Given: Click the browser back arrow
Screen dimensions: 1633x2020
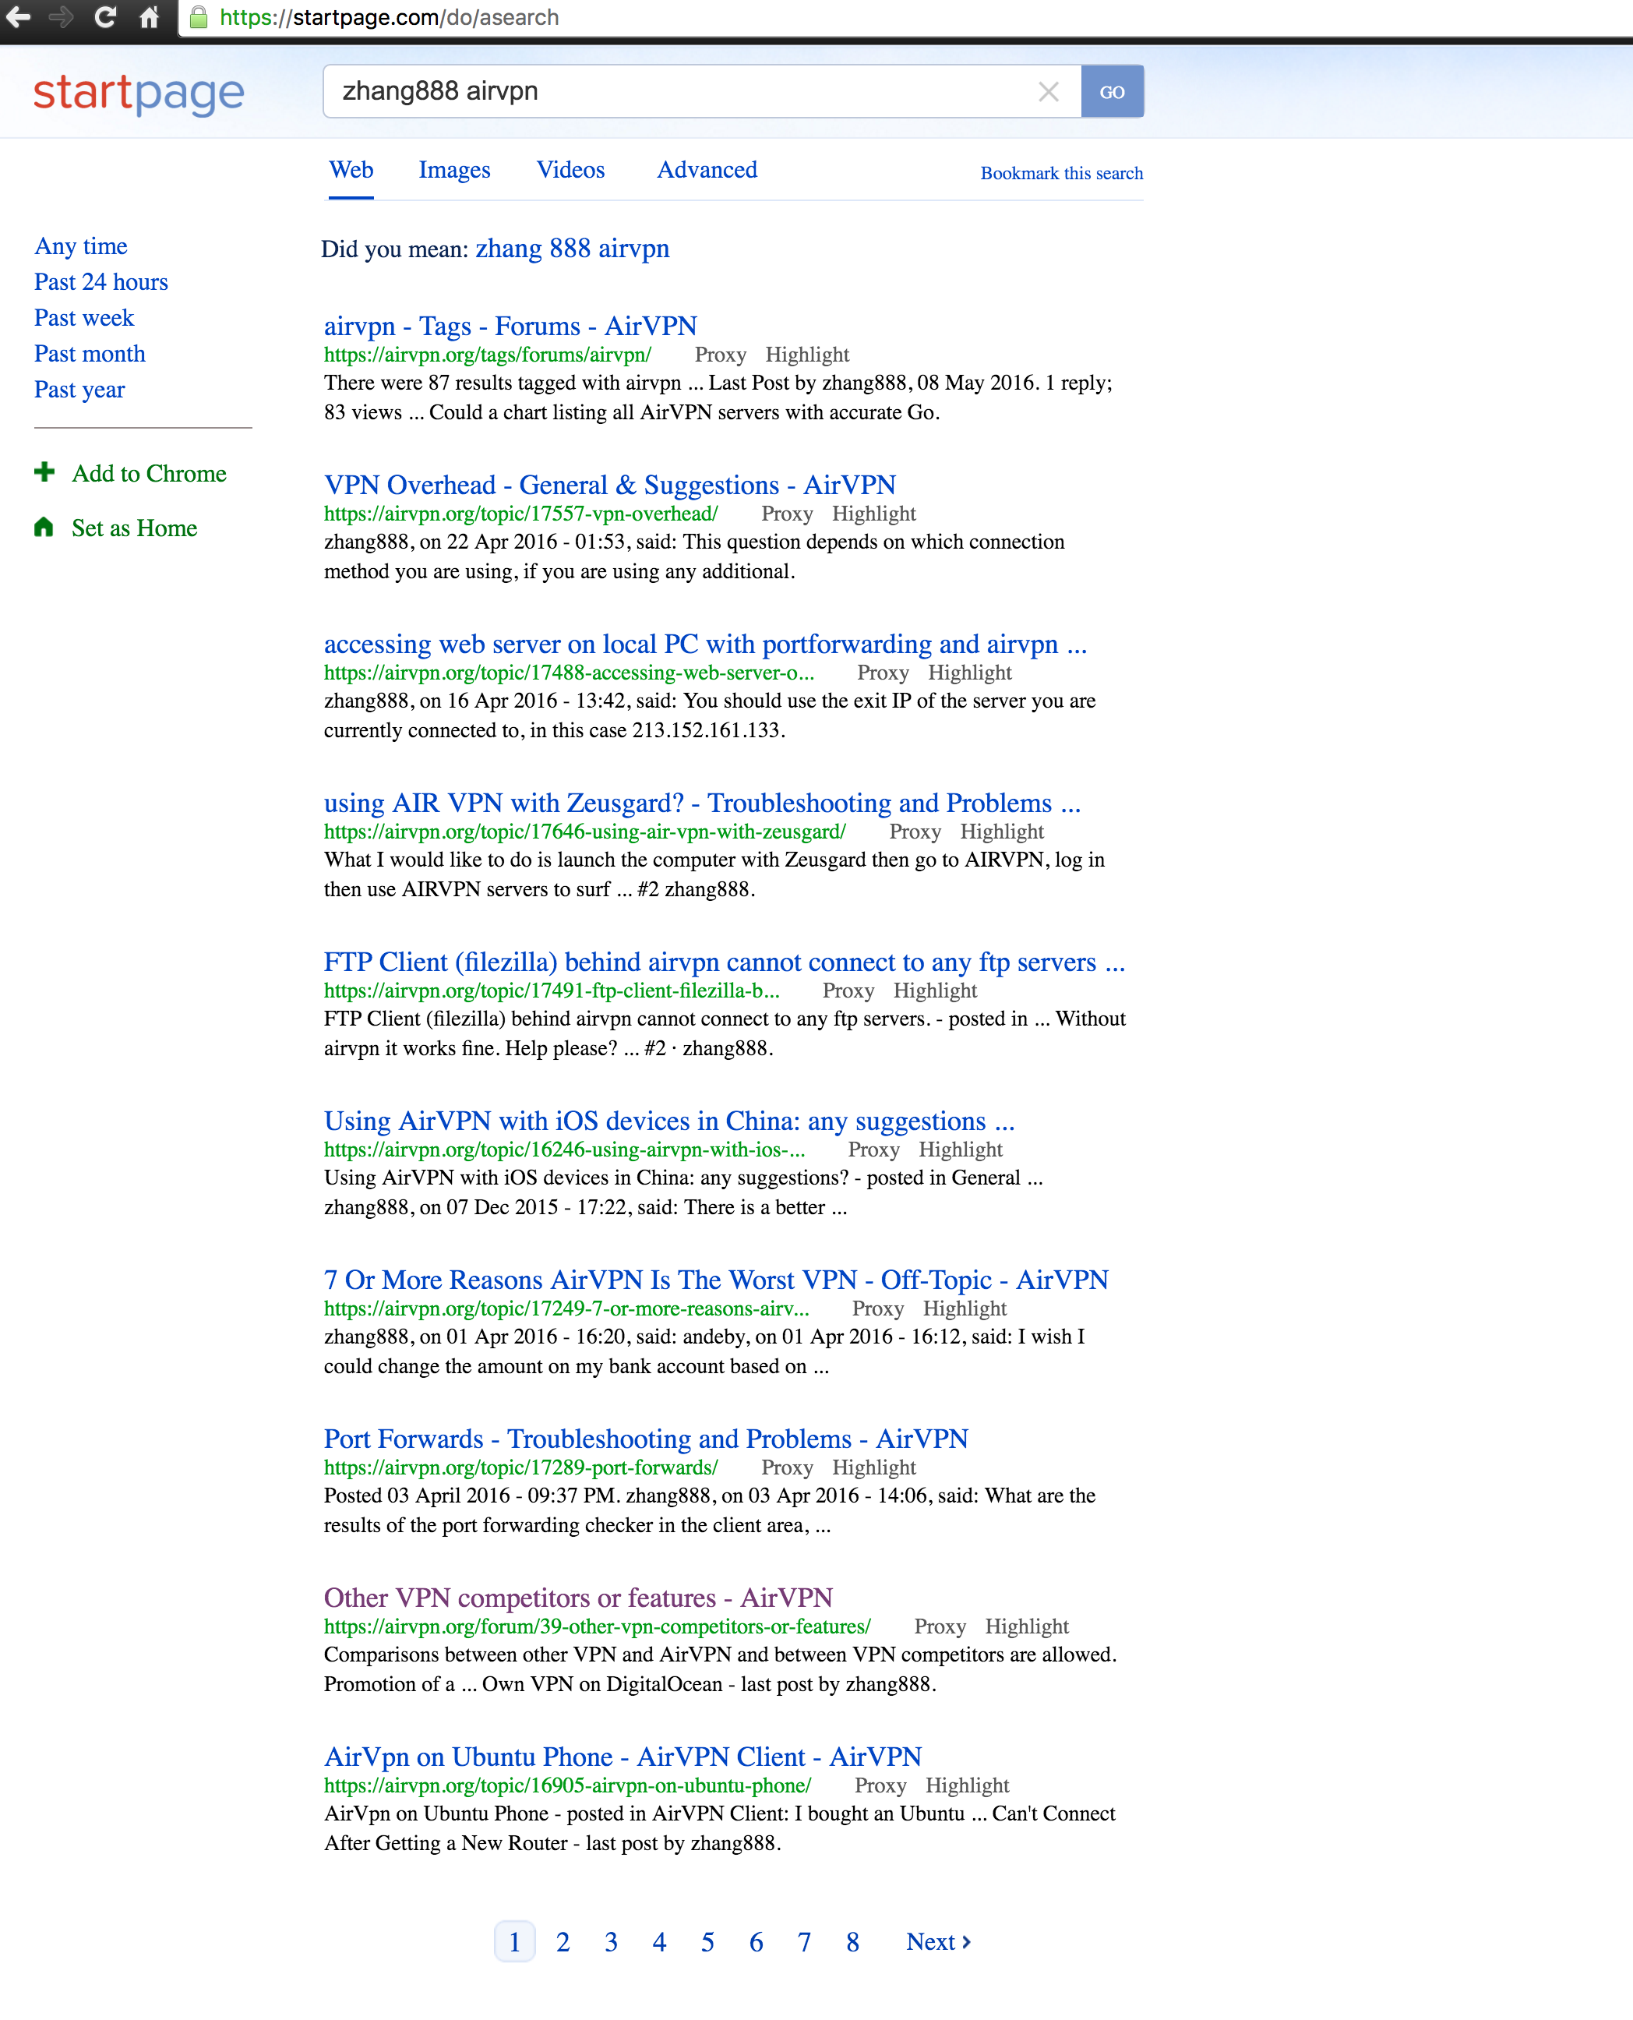Looking at the screenshot, I should pos(19,17).
